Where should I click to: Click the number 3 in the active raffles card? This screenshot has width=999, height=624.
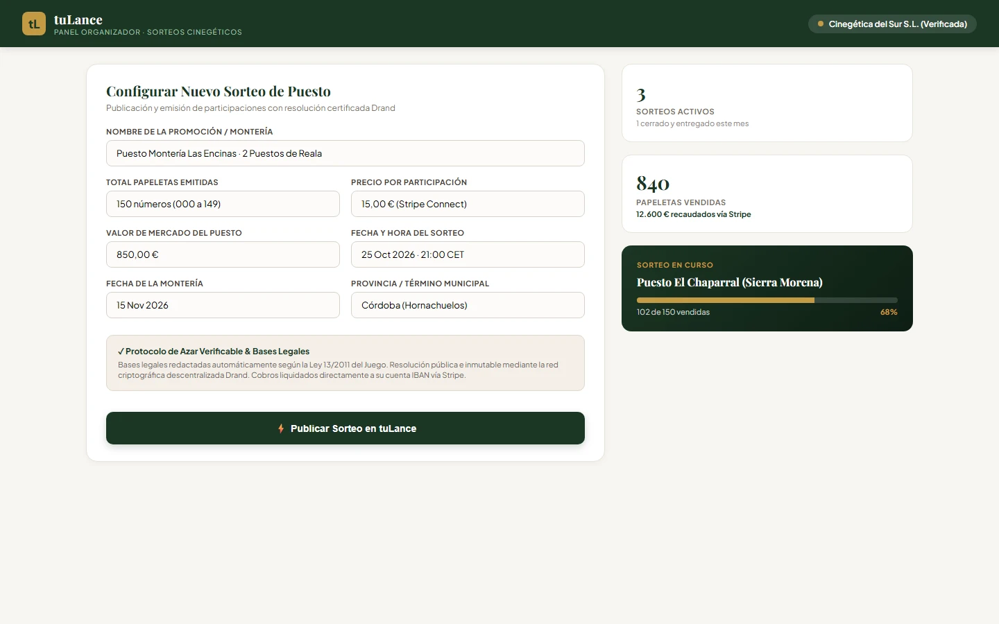[x=641, y=94]
